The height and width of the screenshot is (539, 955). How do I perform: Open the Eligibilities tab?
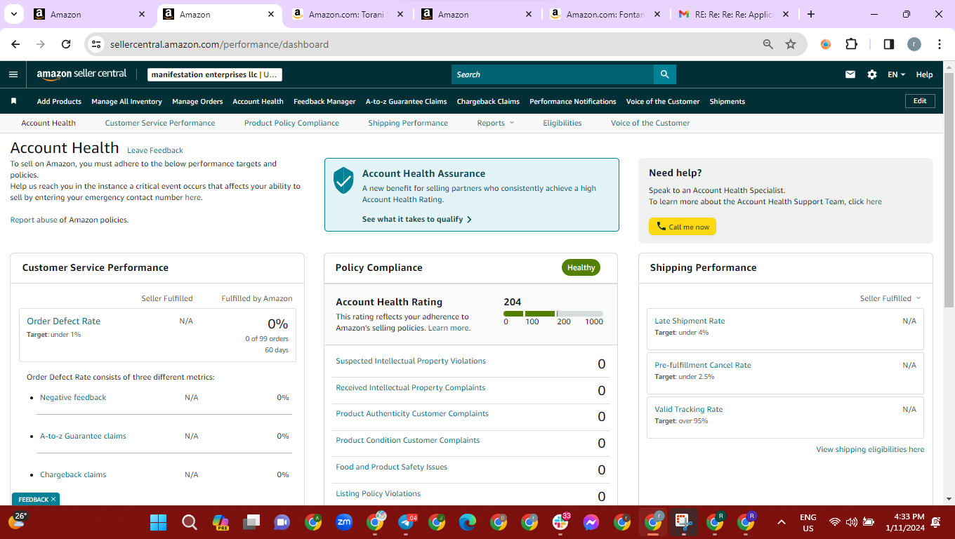click(562, 123)
